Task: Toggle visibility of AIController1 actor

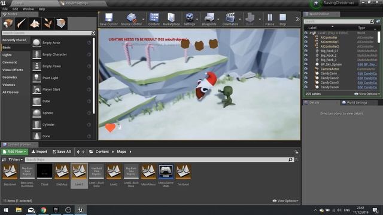Action: (306, 42)
